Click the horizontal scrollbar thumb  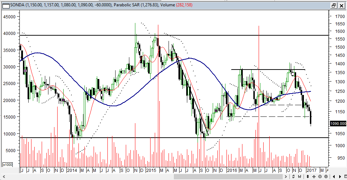(228, 176)
